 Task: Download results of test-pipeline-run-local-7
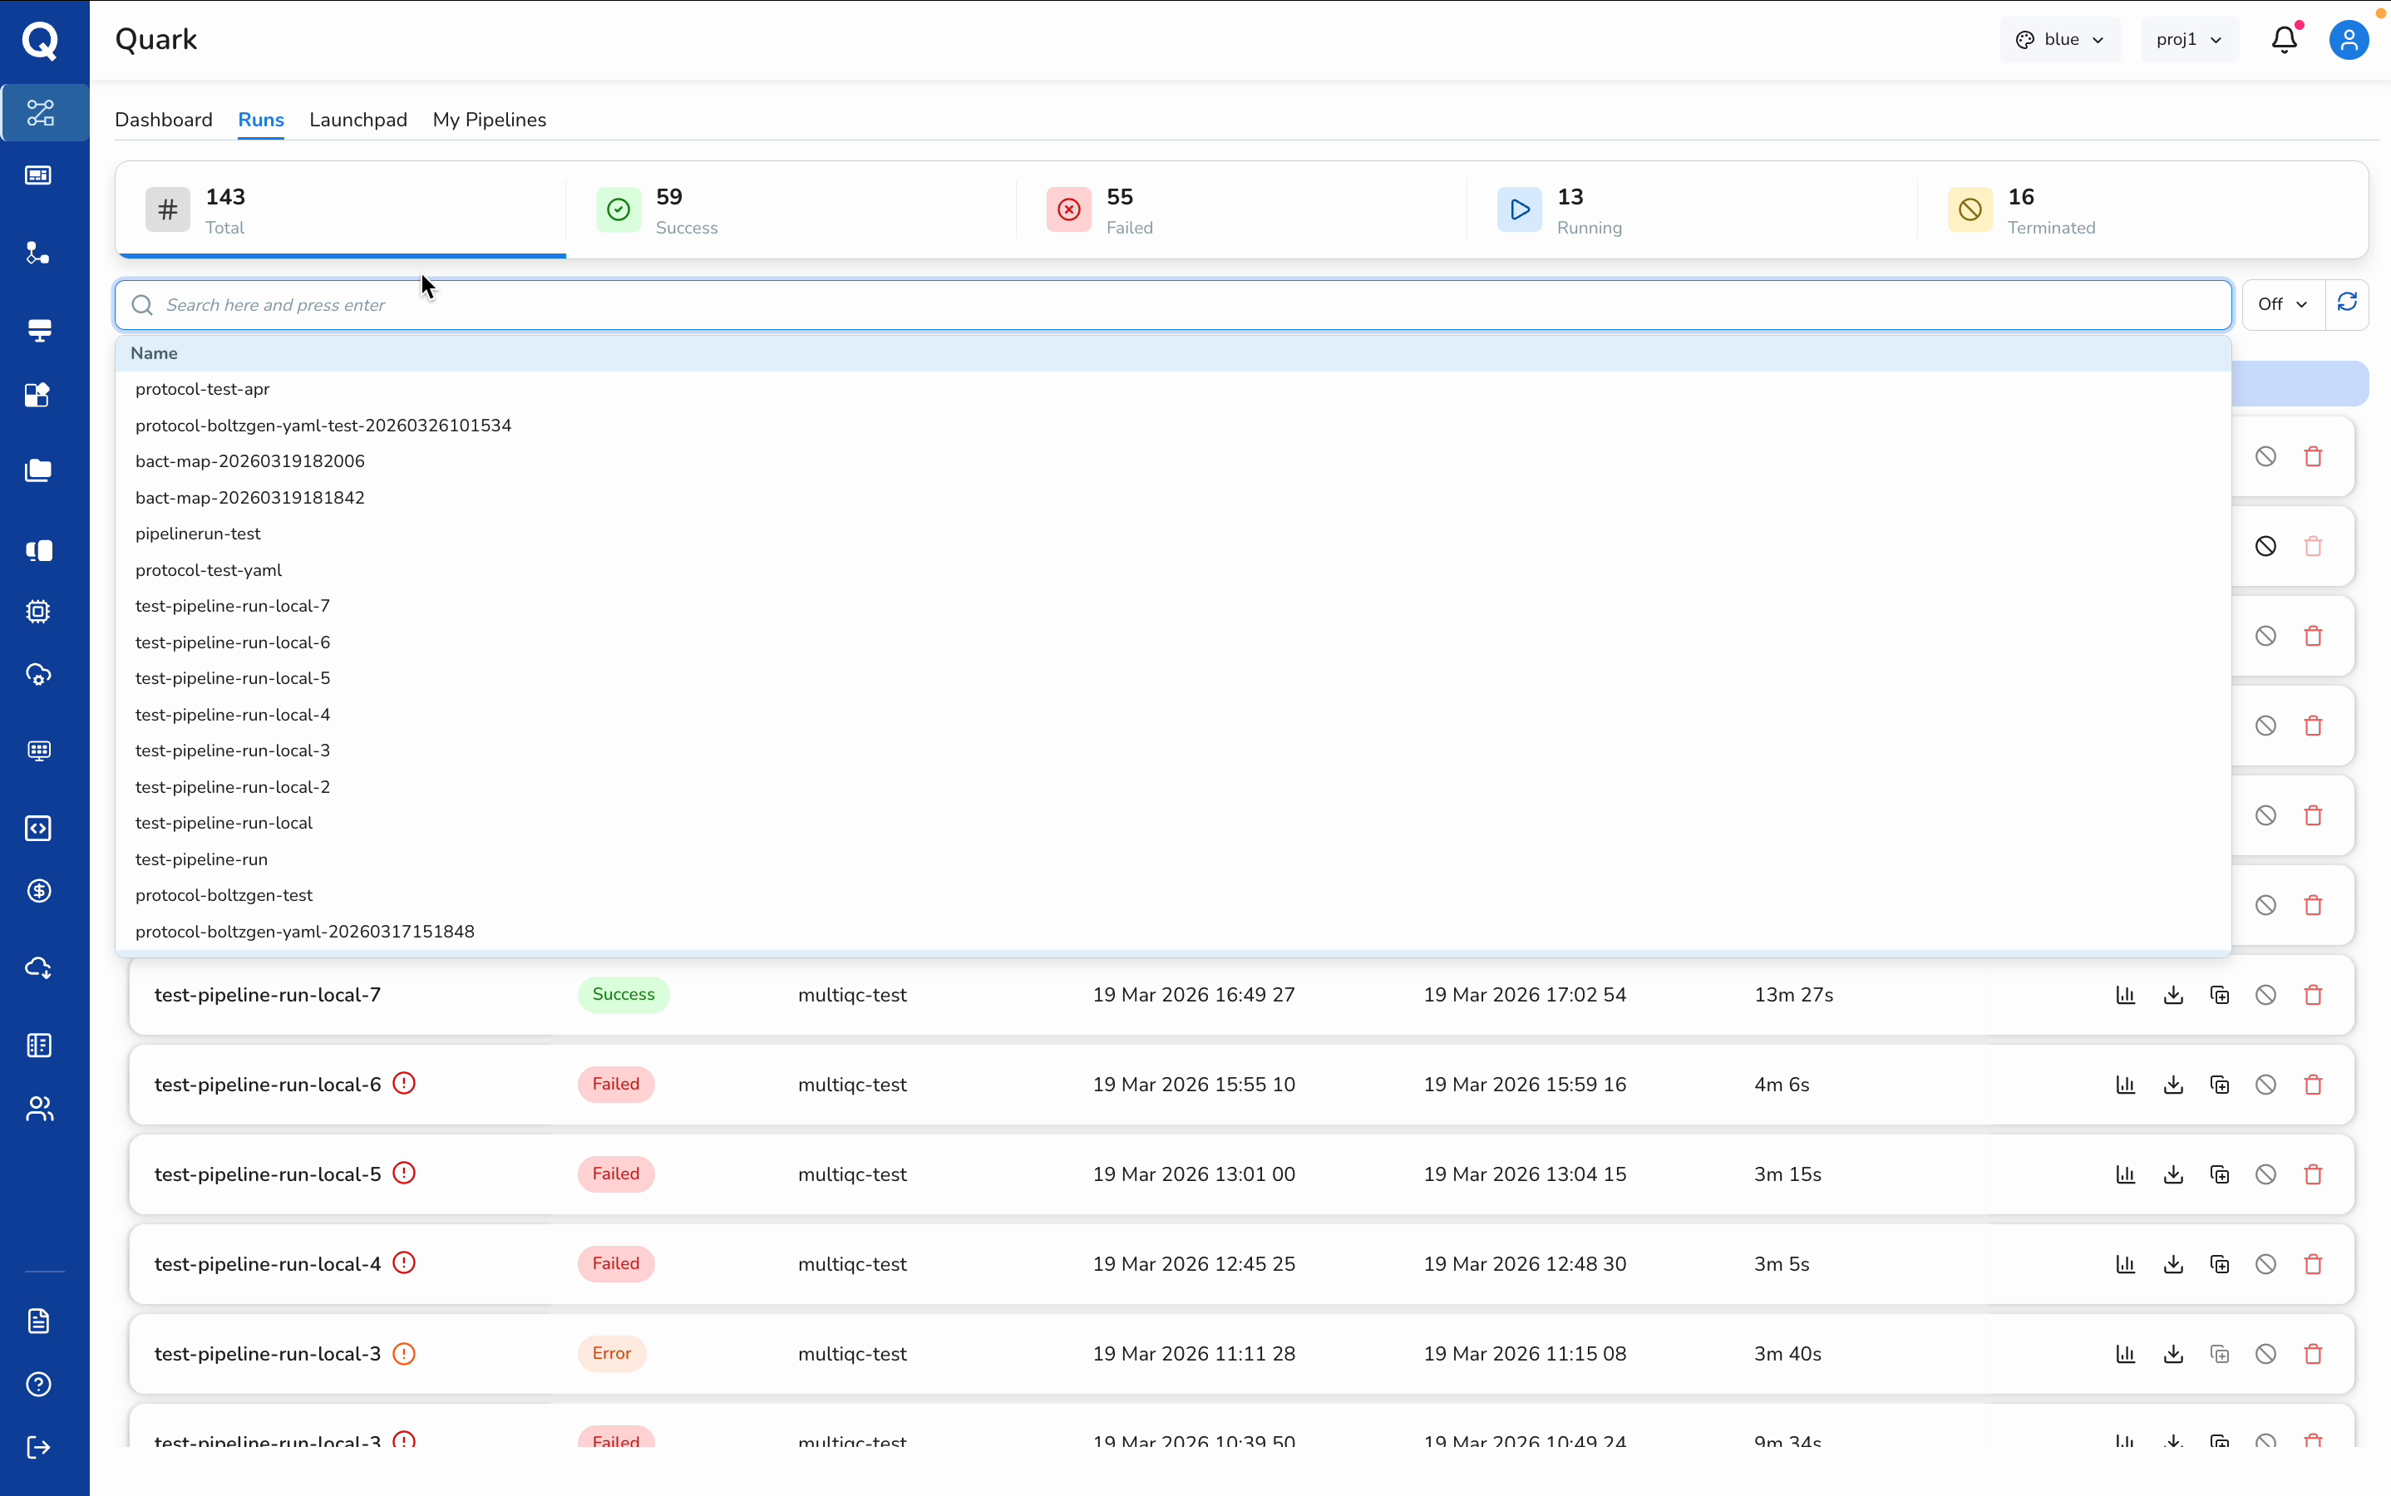tap(2173, 996)
